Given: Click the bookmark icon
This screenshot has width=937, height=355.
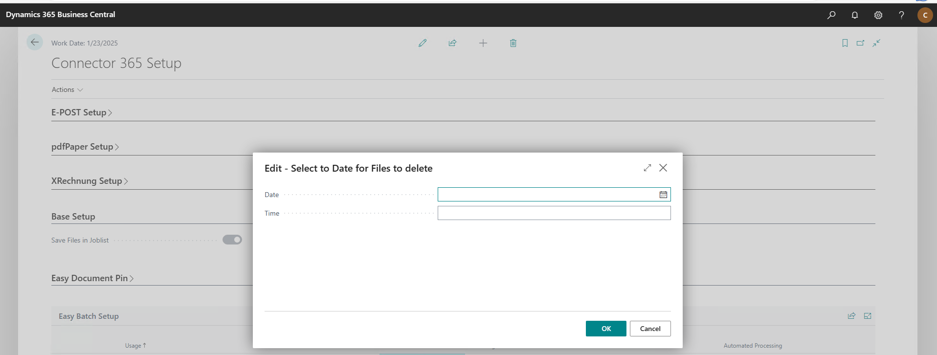Looking at the screenshot, I should (x=845, y=43).
